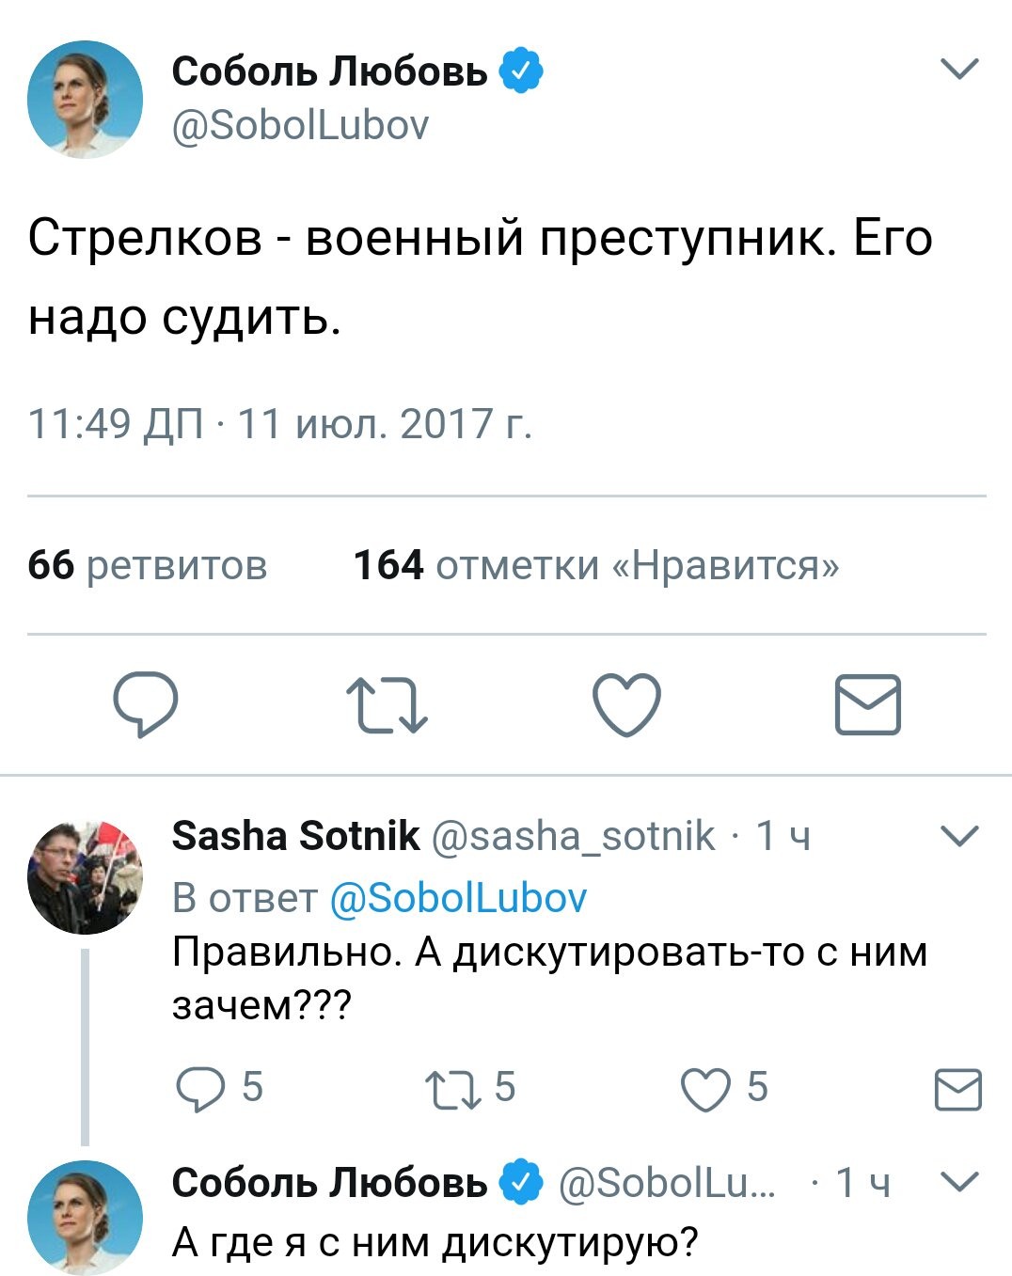Reply to Sasha Sotnik's comment
The width and height of the screenshot is (1012, 1276).
coord(197,1089)
